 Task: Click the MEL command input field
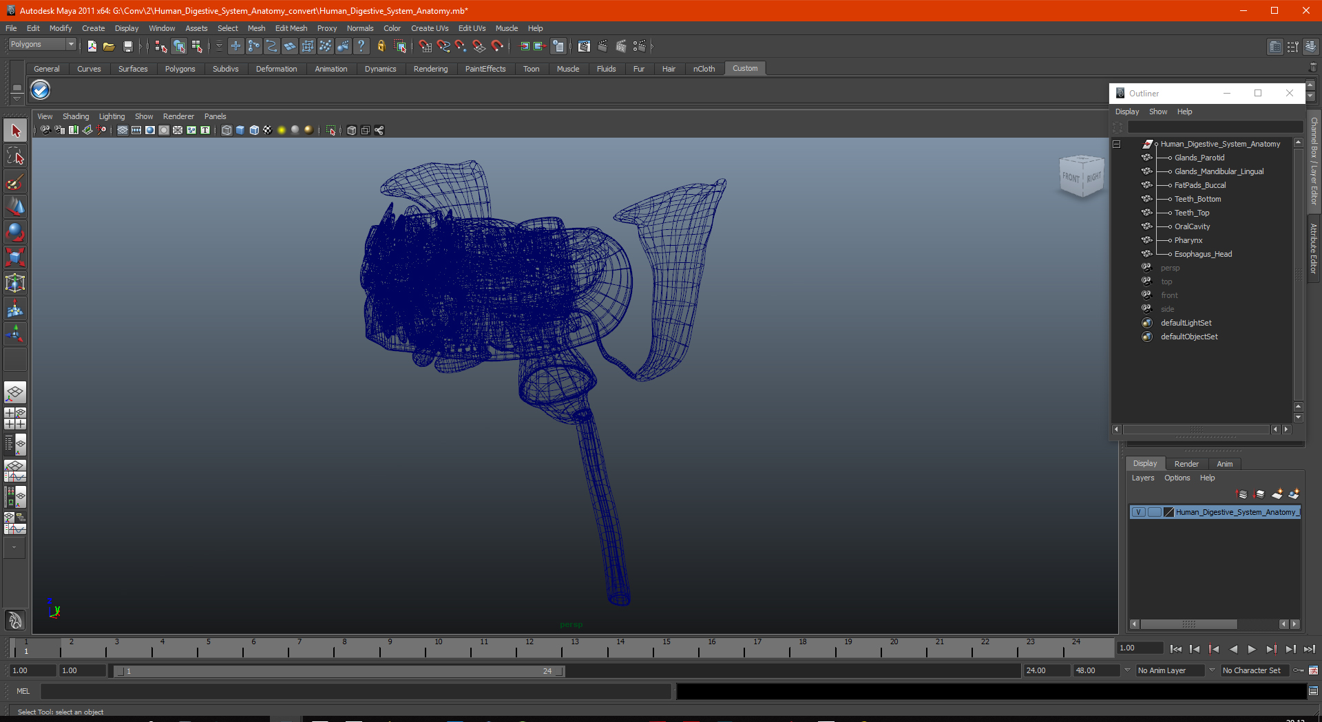click(355, 691)
